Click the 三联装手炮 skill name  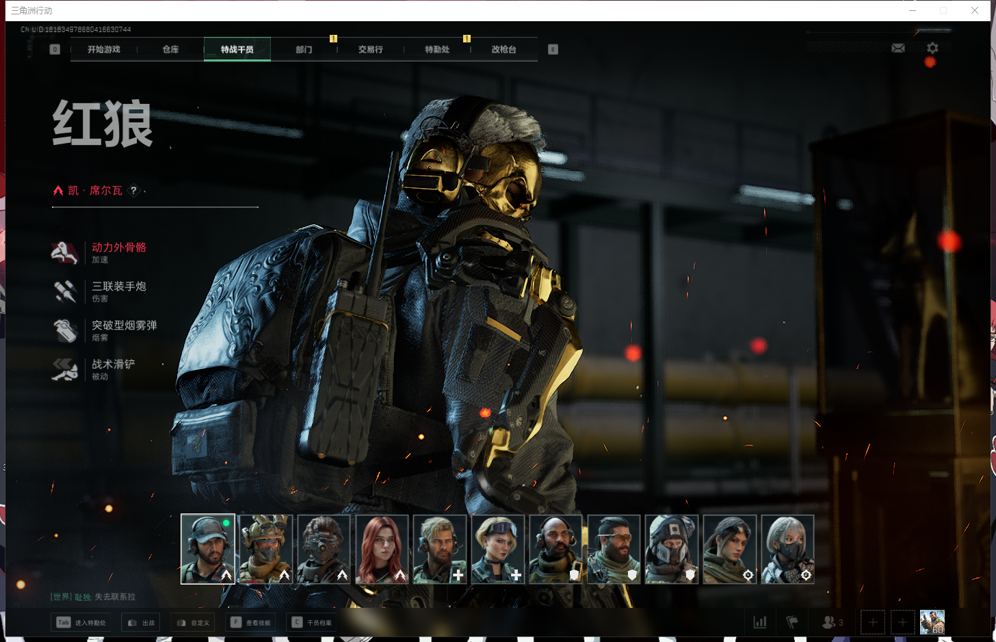pos(119,286)
